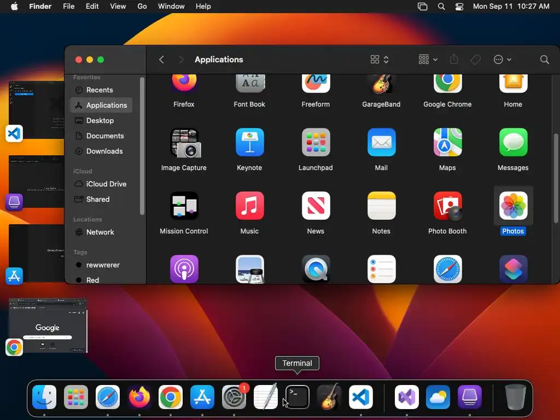This screenshot has height=420, width=560.
Task: Open Downloads from the sidebar
Action: pos(101,151)
